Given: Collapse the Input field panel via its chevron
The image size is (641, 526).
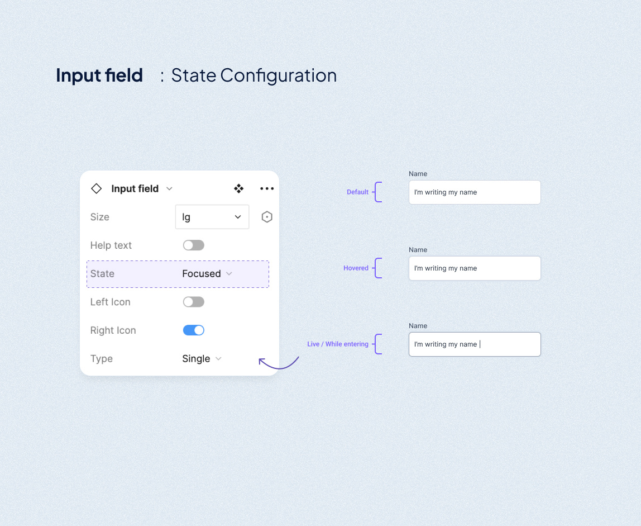Looking at the screenshot, I should click(x=169, y=188).
